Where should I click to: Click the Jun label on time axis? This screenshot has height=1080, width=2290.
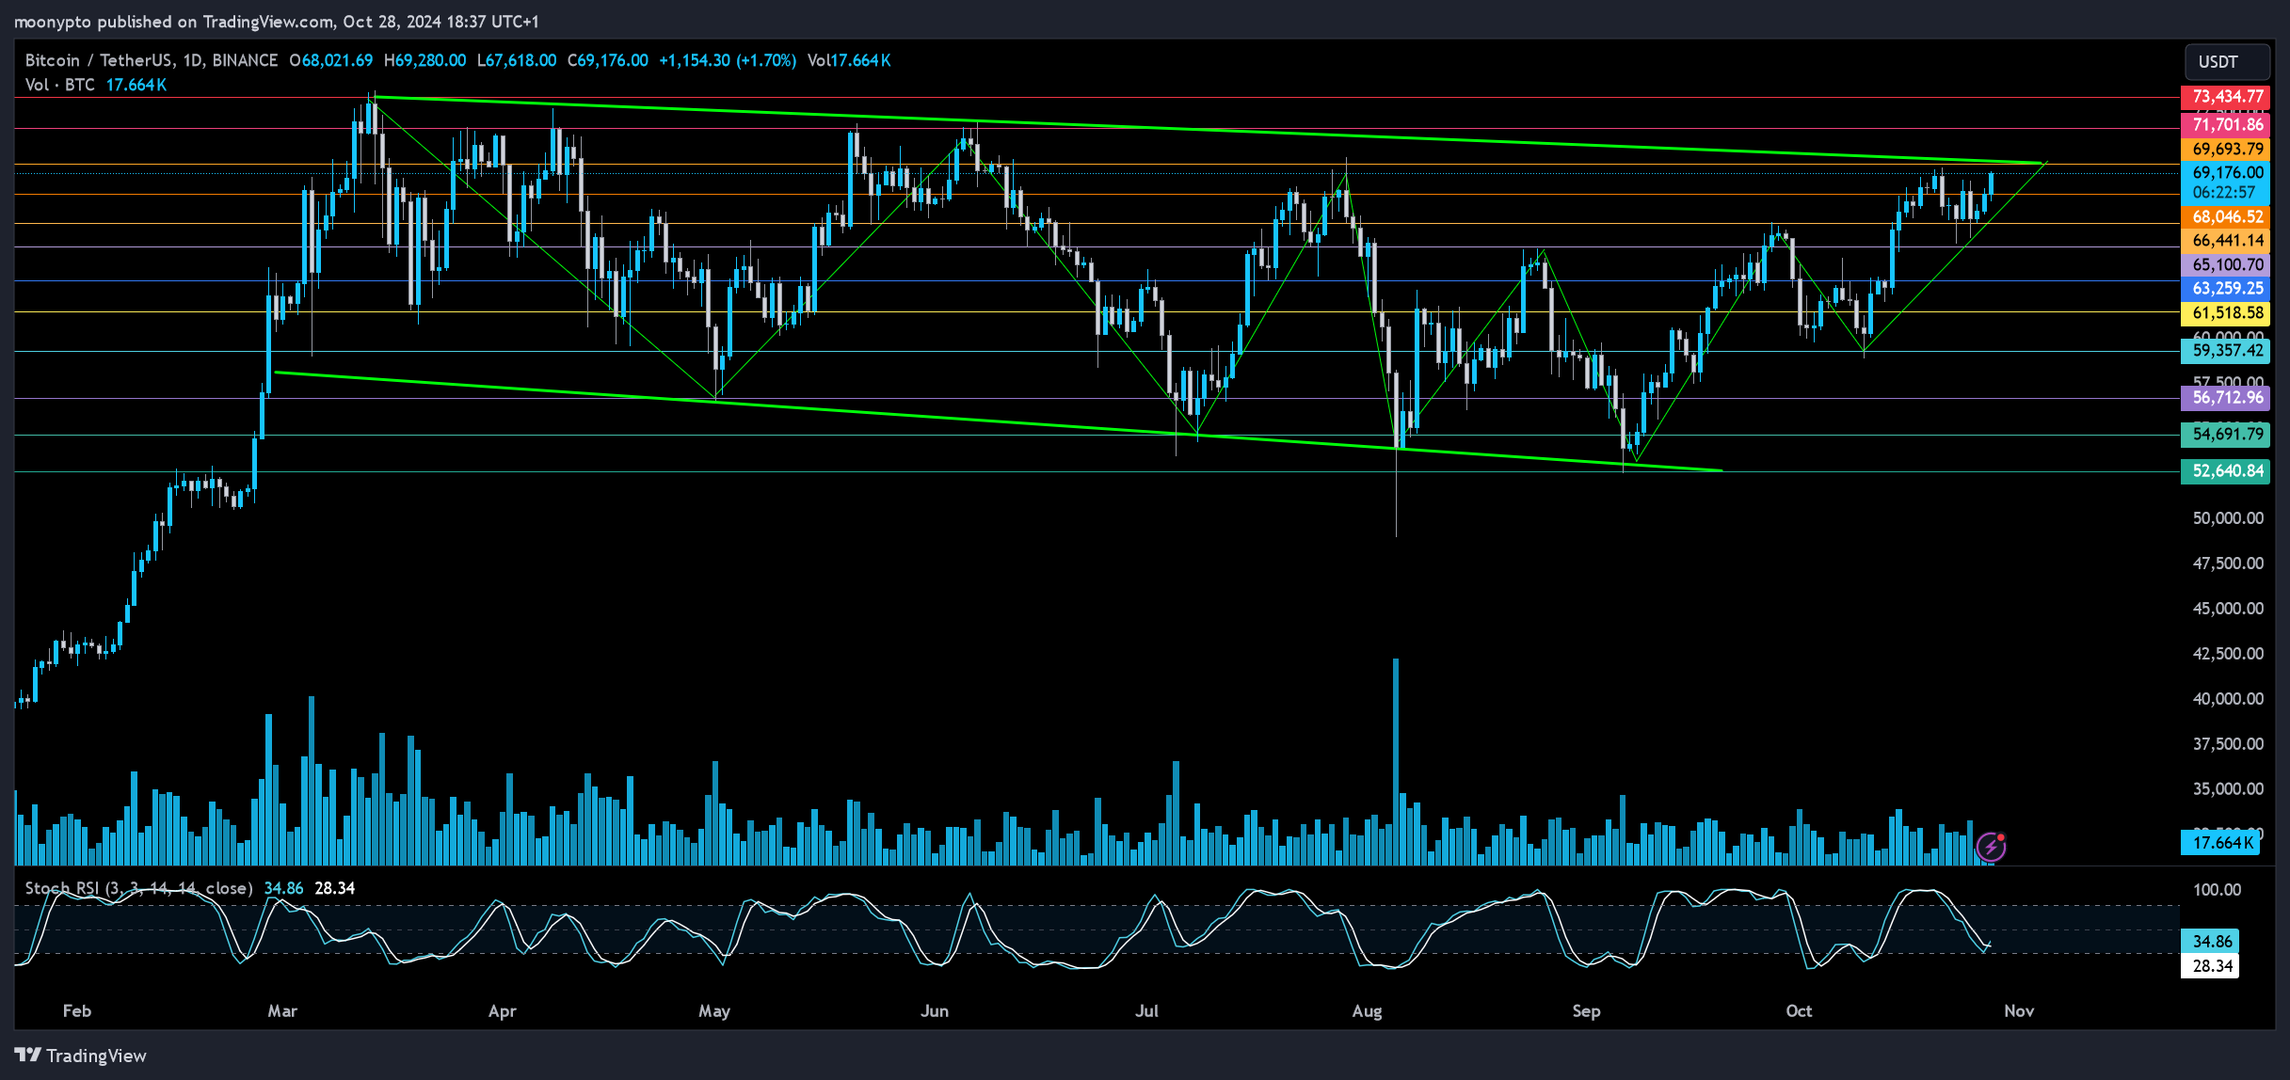tap(935, 1011)
